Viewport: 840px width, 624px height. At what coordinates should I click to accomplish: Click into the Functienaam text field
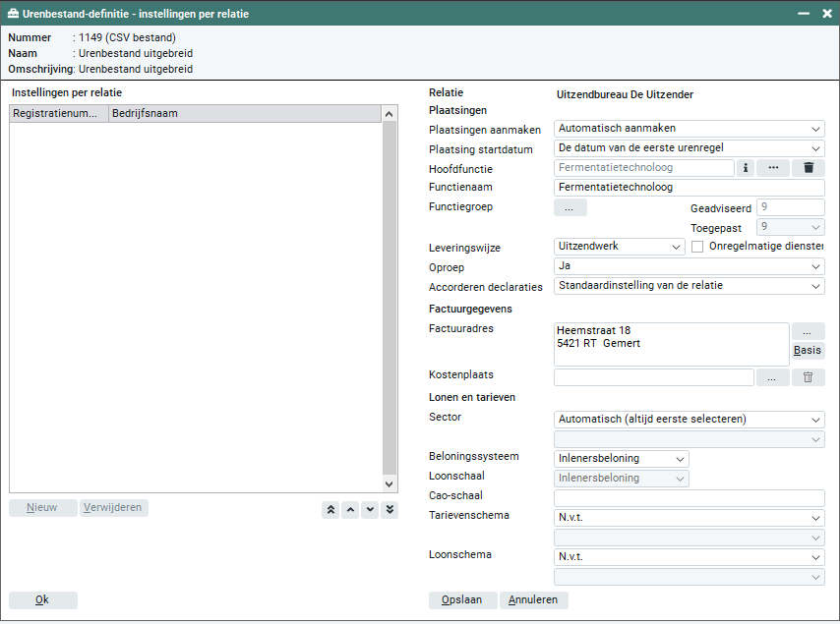click(x=689, y=188)
